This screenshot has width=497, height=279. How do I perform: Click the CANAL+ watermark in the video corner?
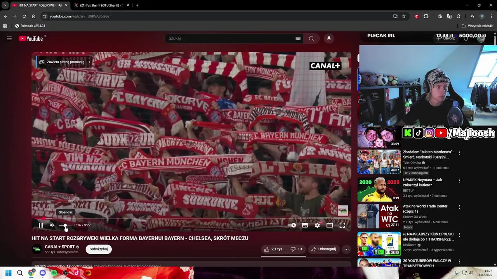coord(342,210)
